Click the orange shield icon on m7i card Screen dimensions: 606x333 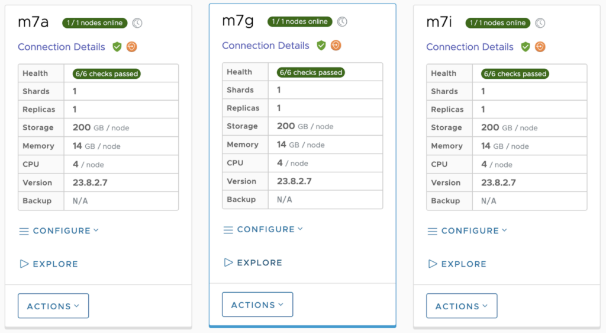tap(540, 47)
